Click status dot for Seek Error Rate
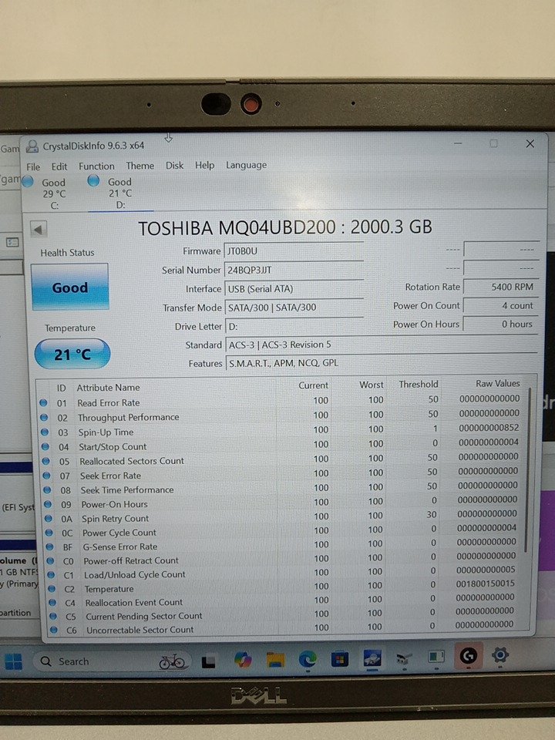This screenshot has width=555, height=740. pyautogui.click(x=47, y=476)
